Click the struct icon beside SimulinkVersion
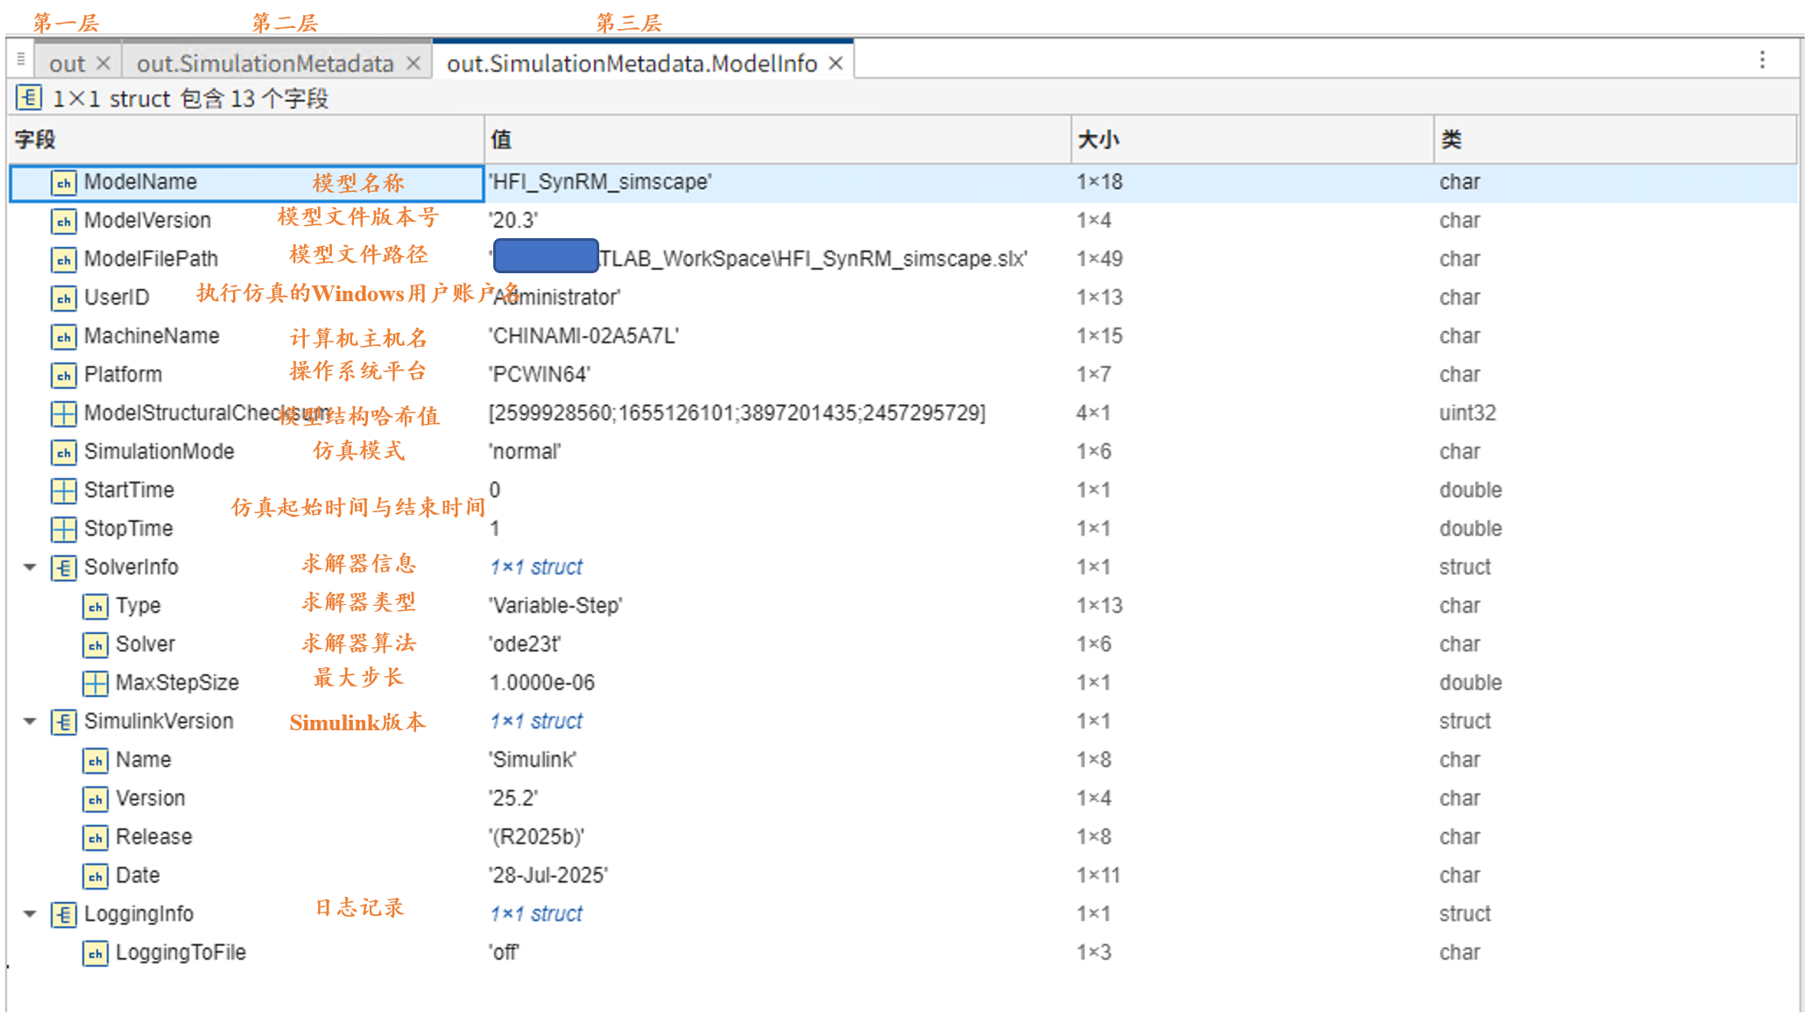 click(63, 722)
